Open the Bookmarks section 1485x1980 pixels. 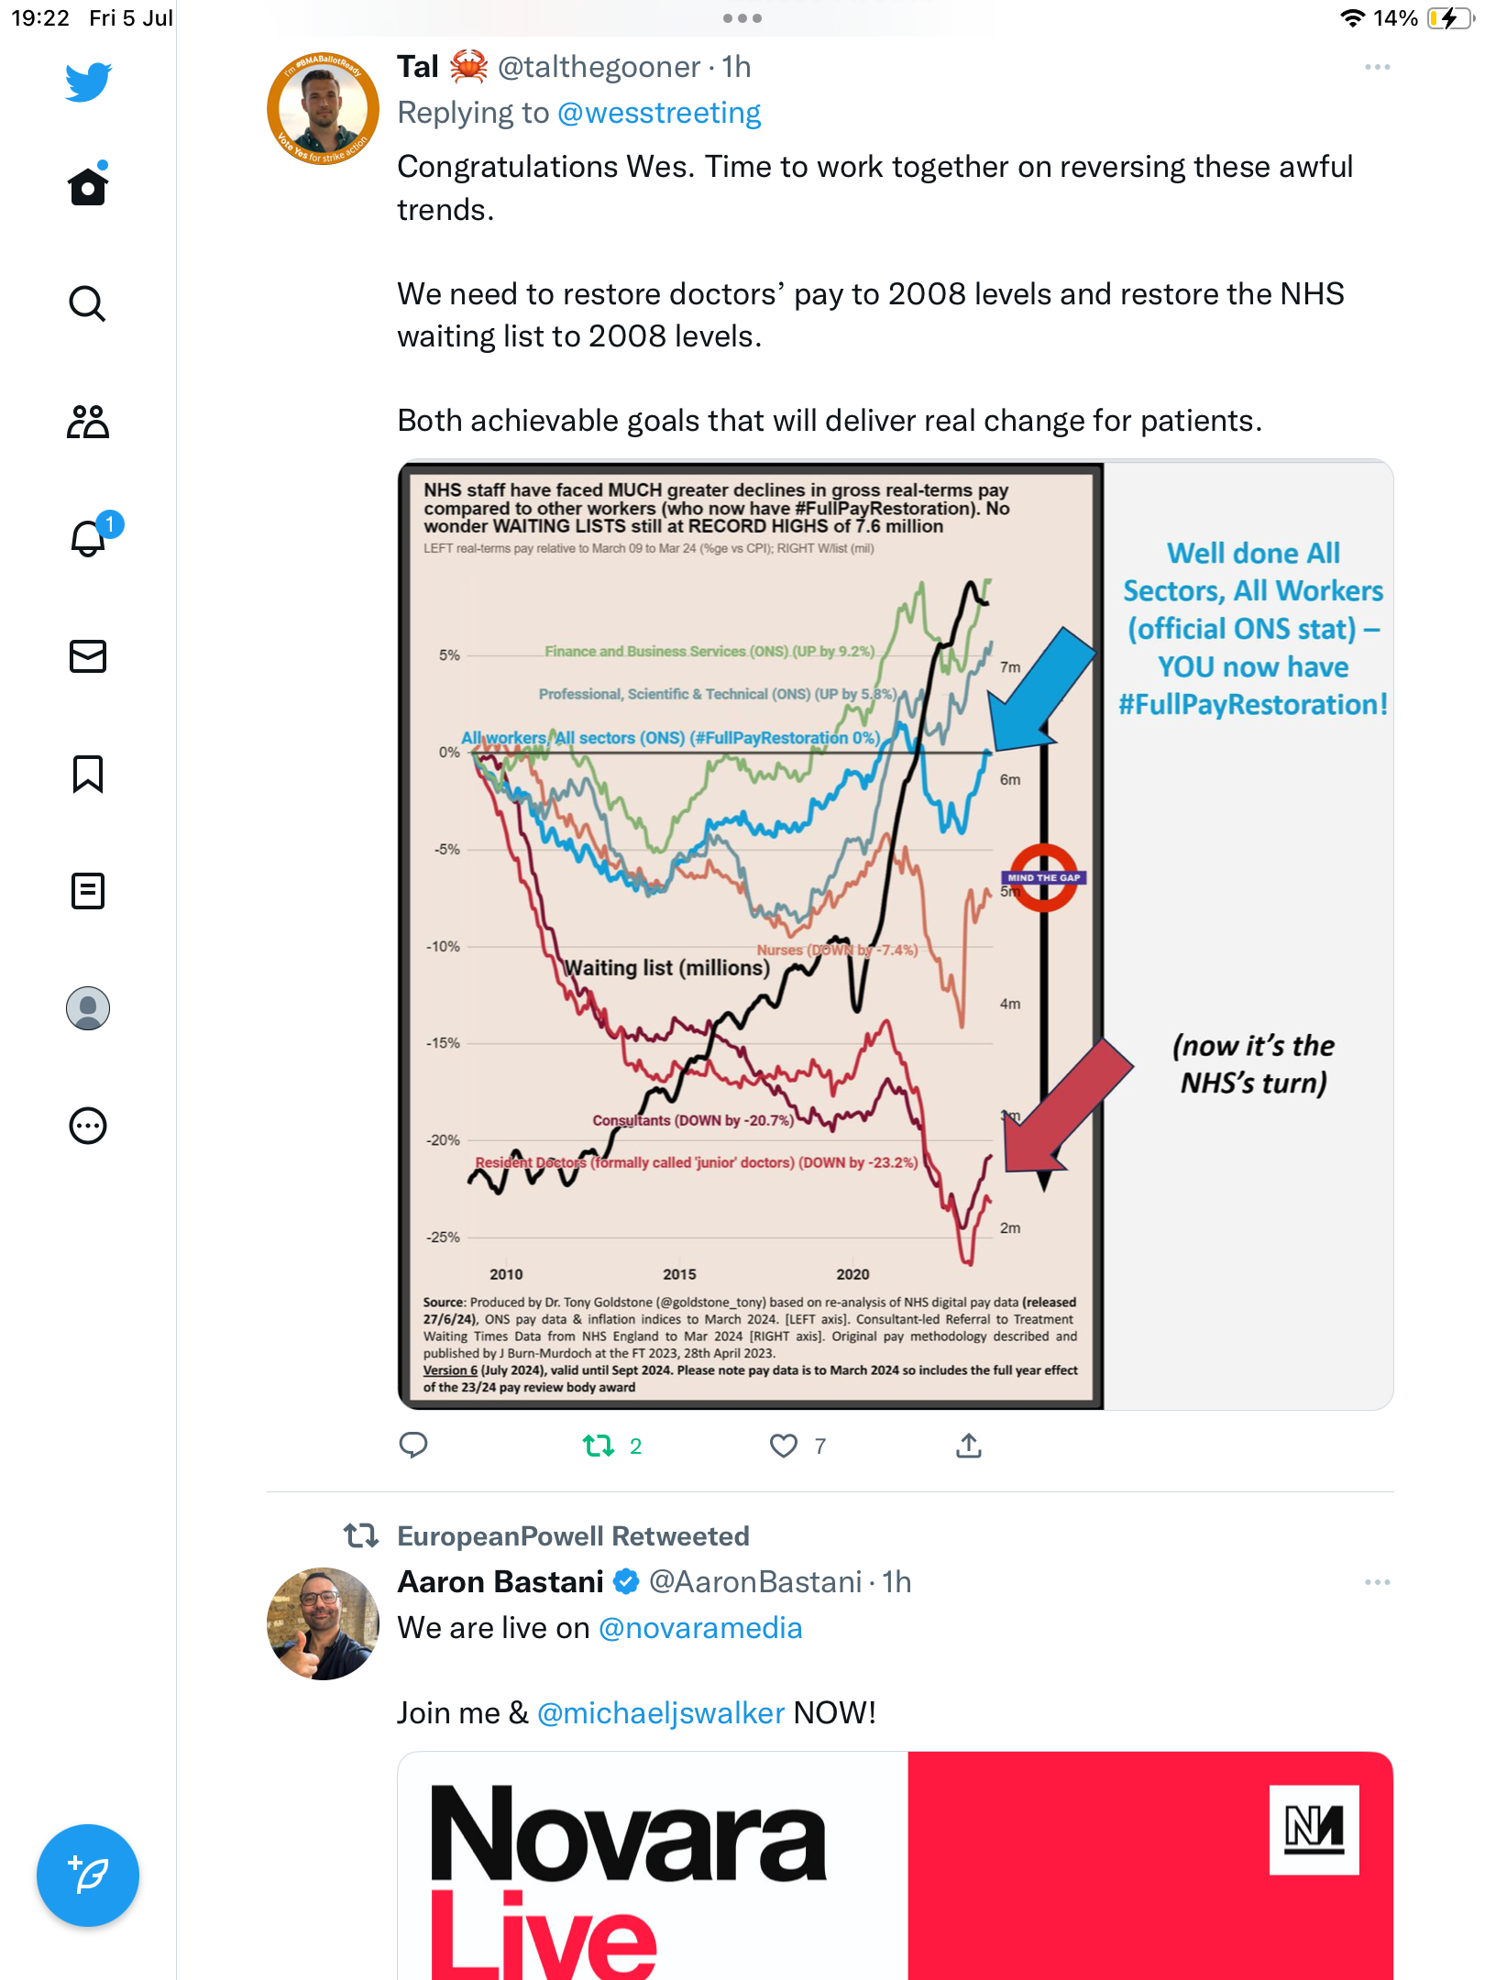point(88,774)
